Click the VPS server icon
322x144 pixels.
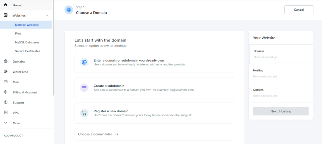[x=6, y=113]
